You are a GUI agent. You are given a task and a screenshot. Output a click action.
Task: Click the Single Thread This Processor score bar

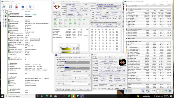click(77, 61)
